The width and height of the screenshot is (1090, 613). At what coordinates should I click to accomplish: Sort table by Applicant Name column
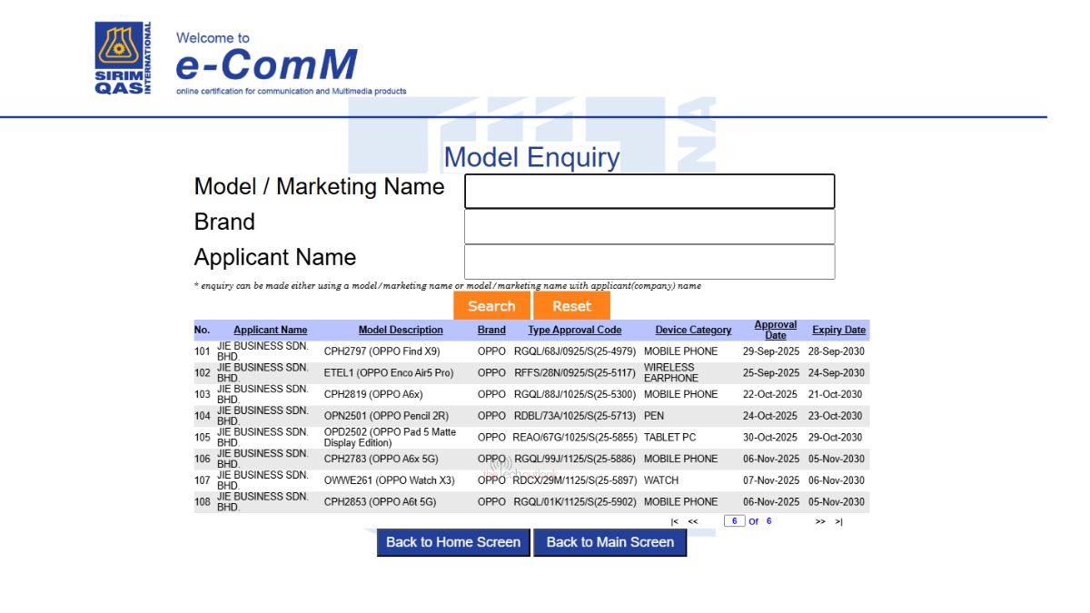(x=270, y=331)
